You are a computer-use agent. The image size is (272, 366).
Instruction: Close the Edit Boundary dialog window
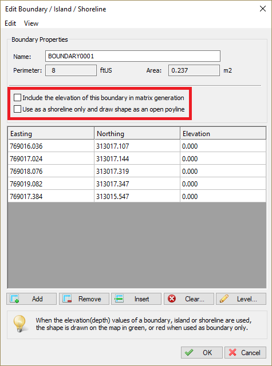tap(263, 9)
